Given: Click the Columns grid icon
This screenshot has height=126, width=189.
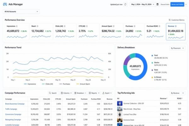Looking at the screenshot, I should 62,93.
